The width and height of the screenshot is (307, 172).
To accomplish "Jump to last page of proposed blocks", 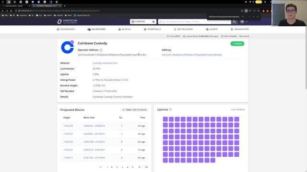I will [x=146, y=167].
